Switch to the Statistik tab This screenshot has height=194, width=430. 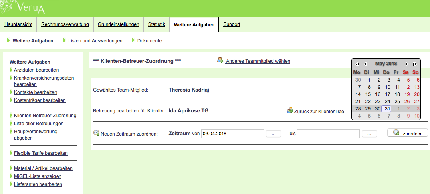(156, 24)
